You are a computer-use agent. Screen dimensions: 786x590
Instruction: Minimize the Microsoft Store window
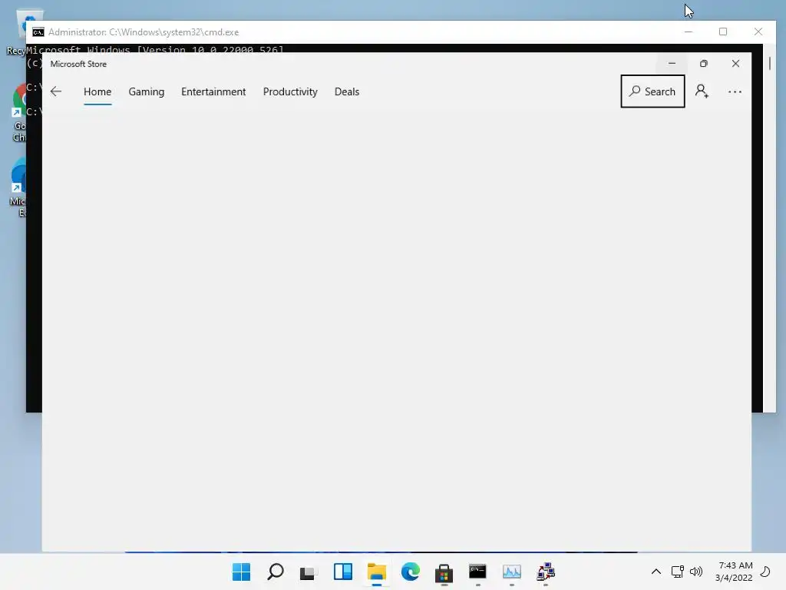click(672, 64)
